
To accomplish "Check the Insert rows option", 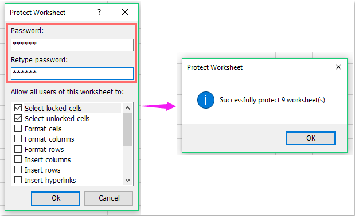I will pyautogui.click(x=18, y=170).
